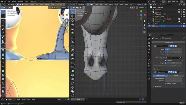Toggle the Clipping checkbox in Mirror modifier

click(x=166, y=60)
